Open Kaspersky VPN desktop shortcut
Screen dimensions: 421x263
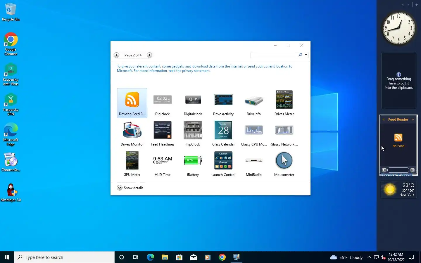point(11,104)
